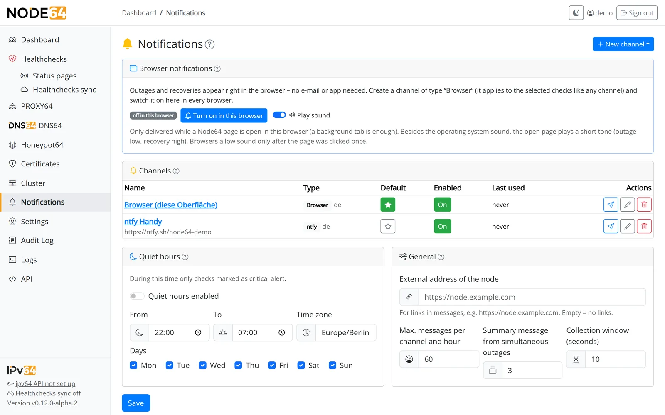The width and height of the screenshot is (665, 415).
Task: Edit the Browser channel pencil icon
Action: 628,205
